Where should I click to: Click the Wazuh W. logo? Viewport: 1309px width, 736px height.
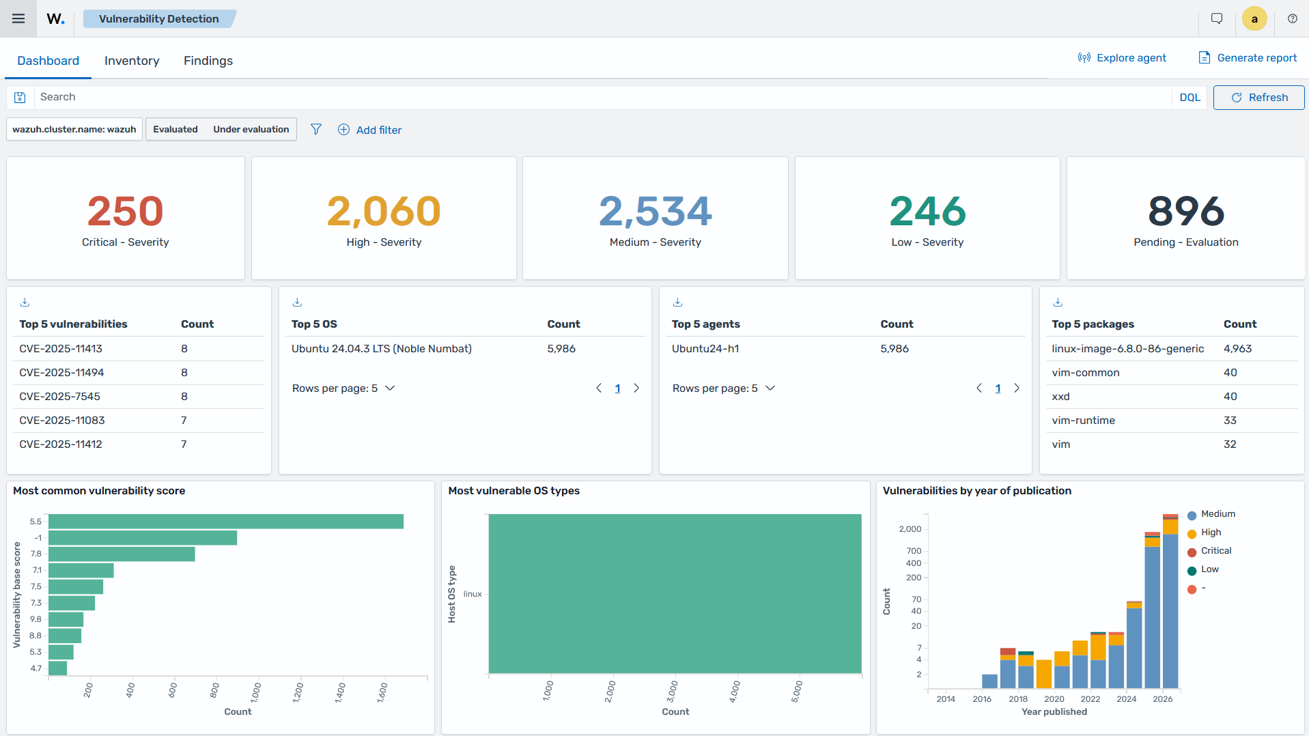click(x=56, y=18)
